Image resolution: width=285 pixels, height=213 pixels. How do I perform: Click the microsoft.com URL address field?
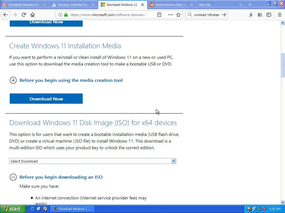click(x=108, y=15)
